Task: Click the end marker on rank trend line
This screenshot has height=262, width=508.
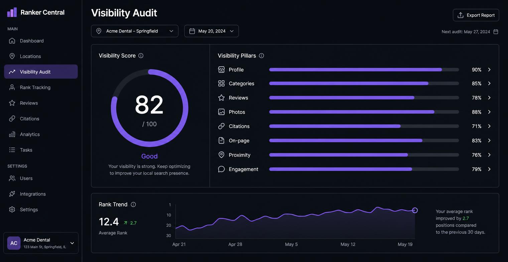Action: point(415,210)
